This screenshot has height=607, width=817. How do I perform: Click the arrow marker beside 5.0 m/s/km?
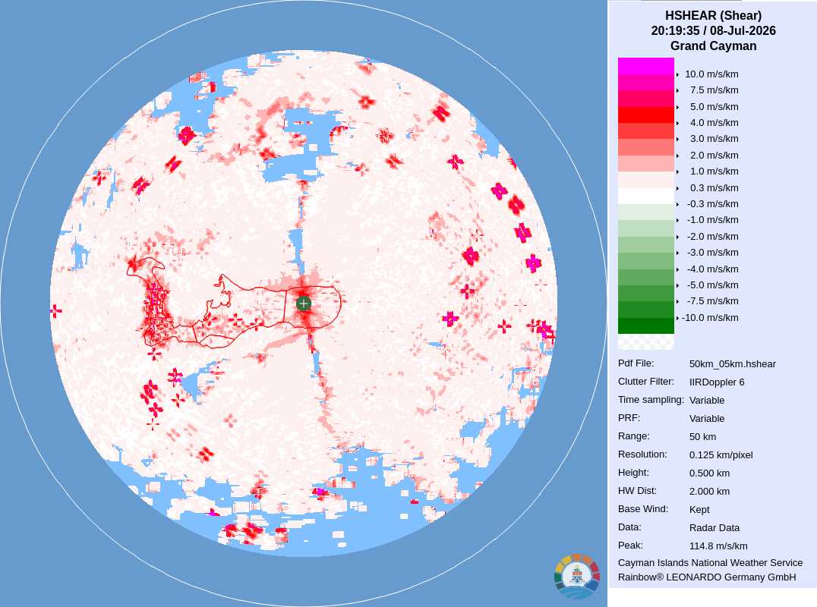677,107
